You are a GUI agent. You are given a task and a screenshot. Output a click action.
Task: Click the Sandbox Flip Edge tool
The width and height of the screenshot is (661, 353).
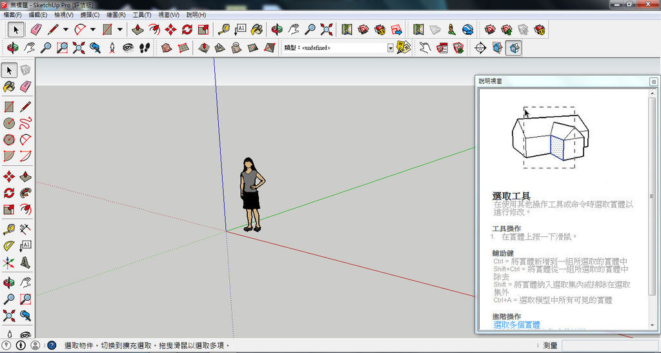click(x=269, y=48)
